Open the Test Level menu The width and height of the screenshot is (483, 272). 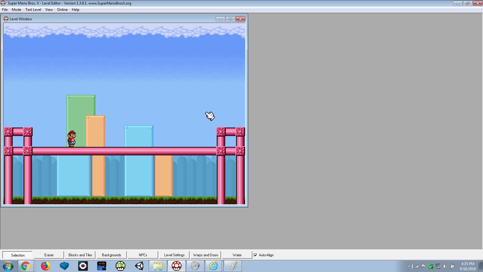coord(33,10)
